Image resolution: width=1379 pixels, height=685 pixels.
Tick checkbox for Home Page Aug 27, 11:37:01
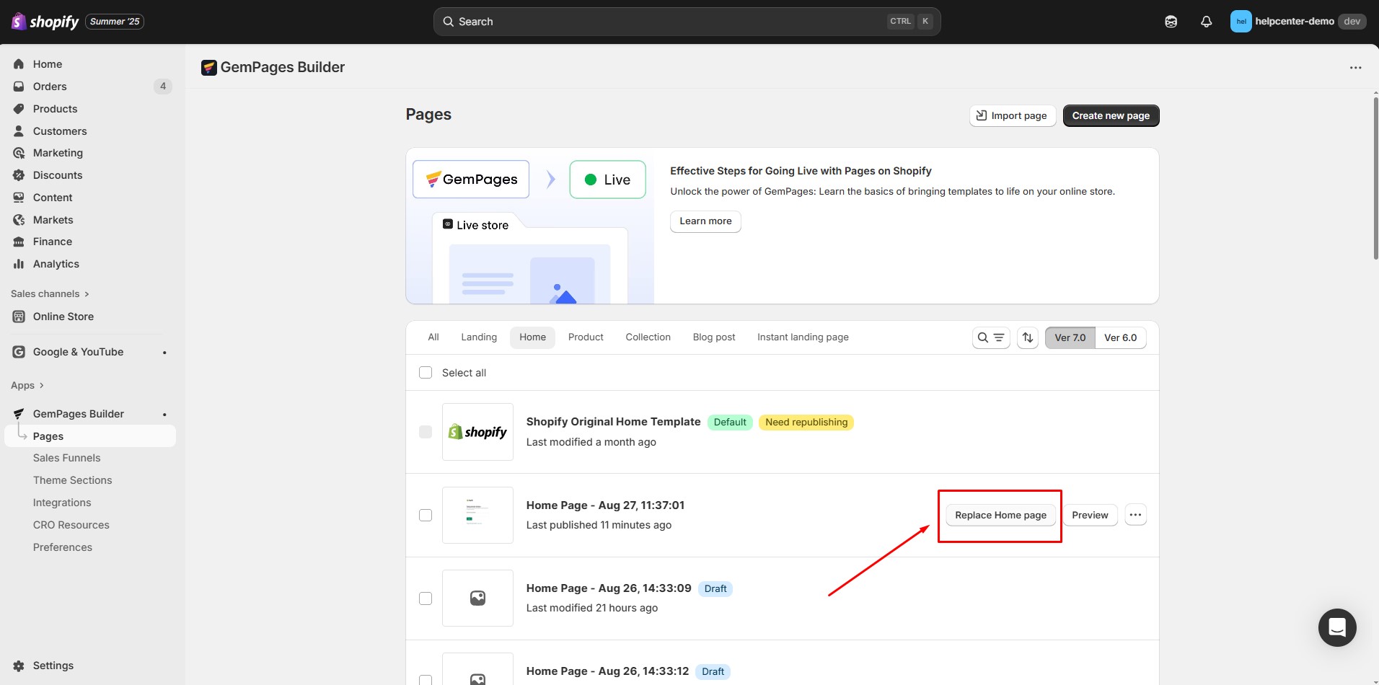426,515
